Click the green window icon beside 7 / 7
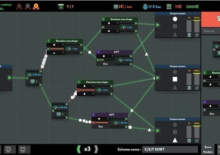This screenshot has height=155, width=220. tap(61, 7)
